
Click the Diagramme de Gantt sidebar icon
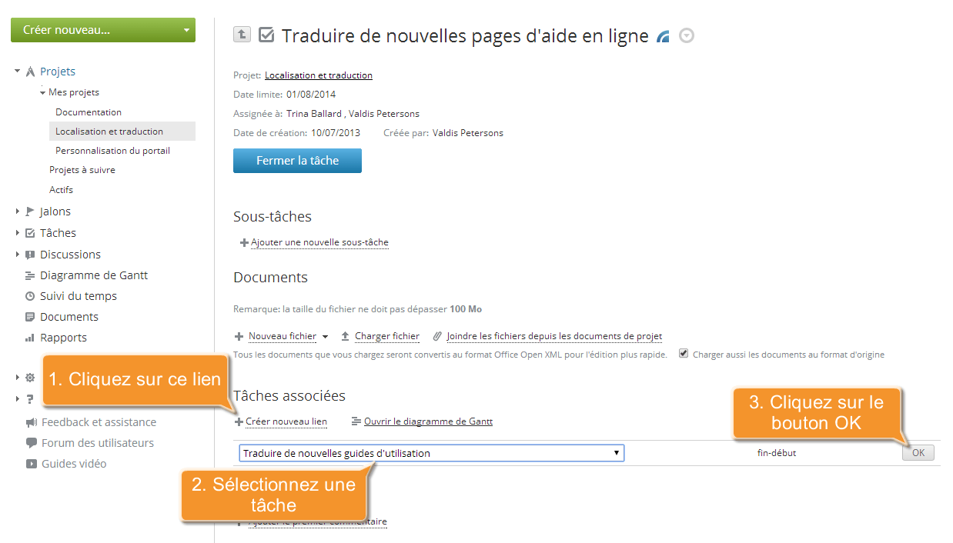pyautogui.click(x=30, y=275)
